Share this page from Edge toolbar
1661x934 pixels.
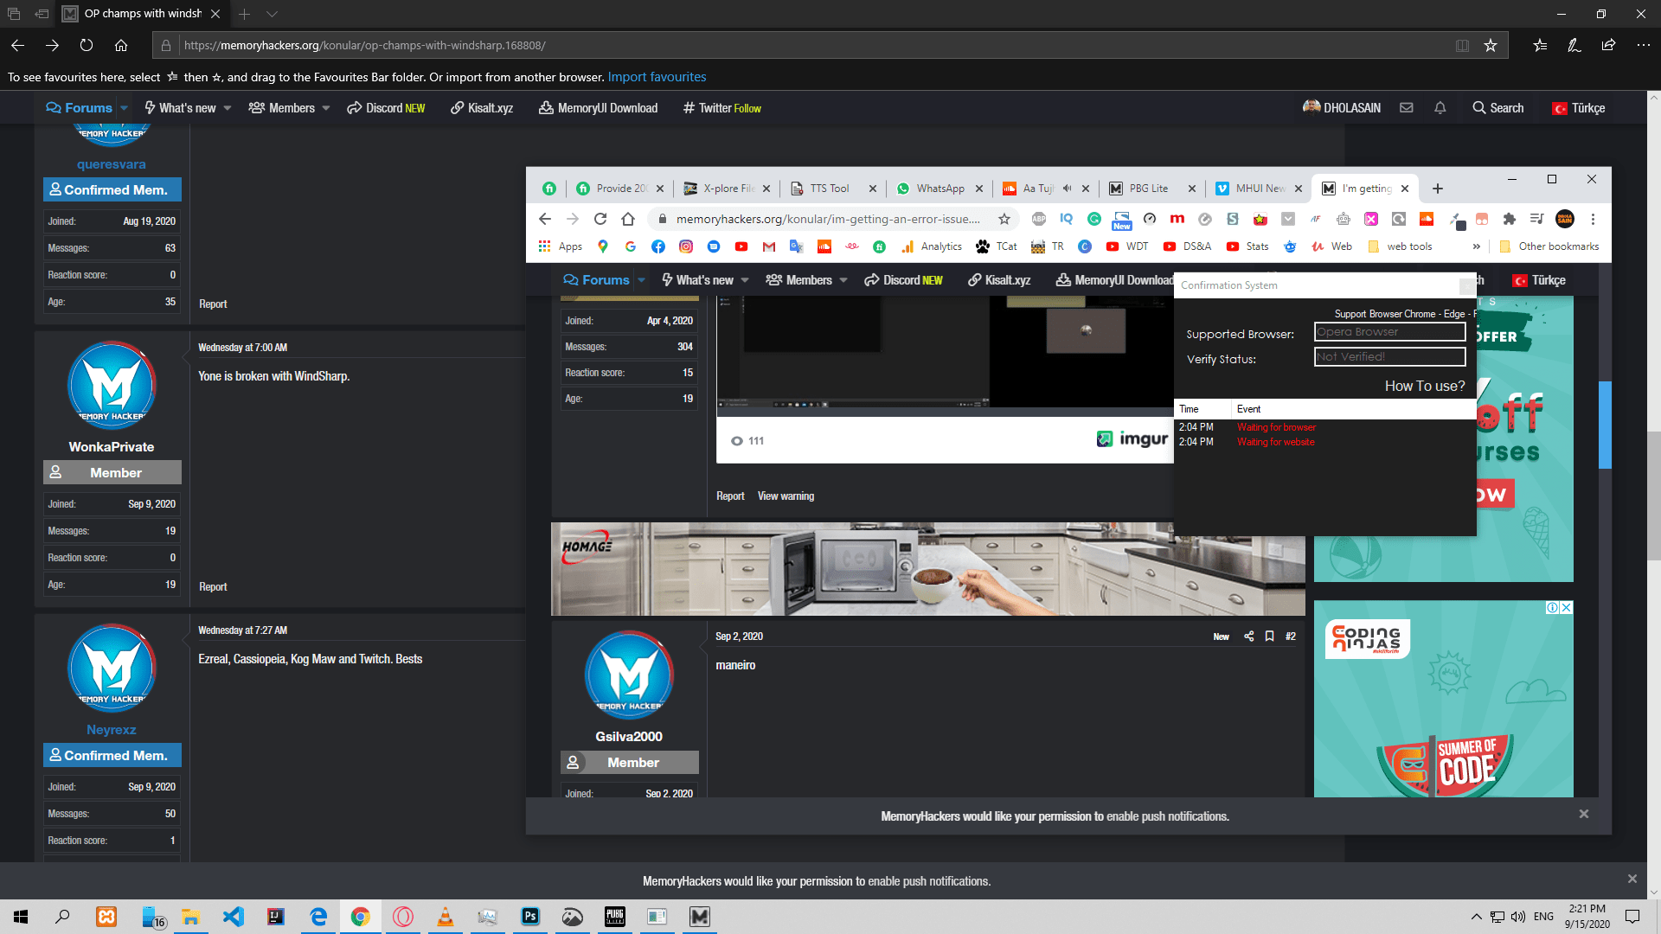[x=1608, y=45]
